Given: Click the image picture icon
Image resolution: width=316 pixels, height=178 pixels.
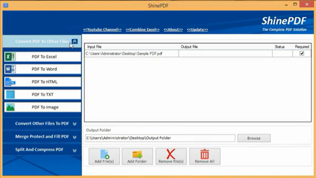Looking at the screenshot, I should click(x=10, y=107).
